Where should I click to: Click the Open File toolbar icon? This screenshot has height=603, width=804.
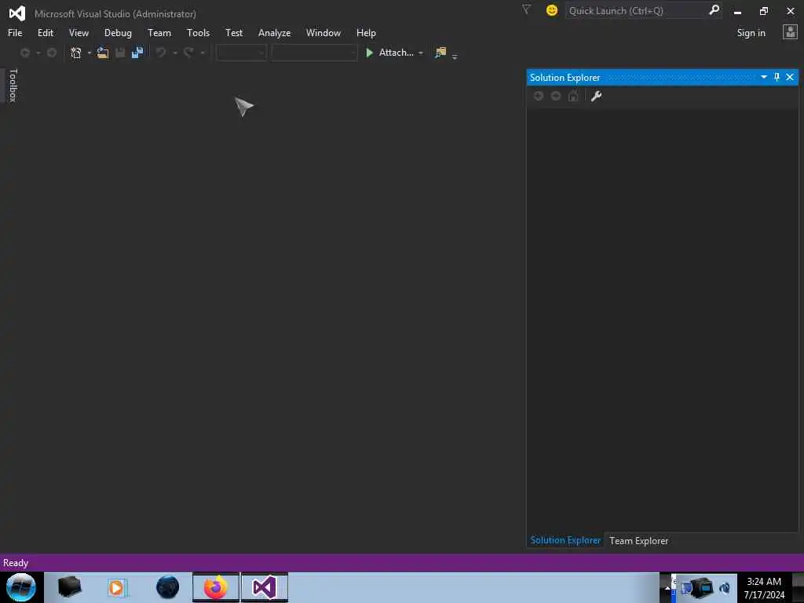click(103, 53)
